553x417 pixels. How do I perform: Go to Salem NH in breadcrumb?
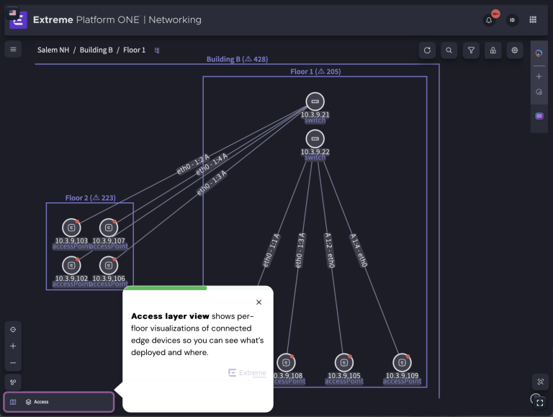point(53,50)
